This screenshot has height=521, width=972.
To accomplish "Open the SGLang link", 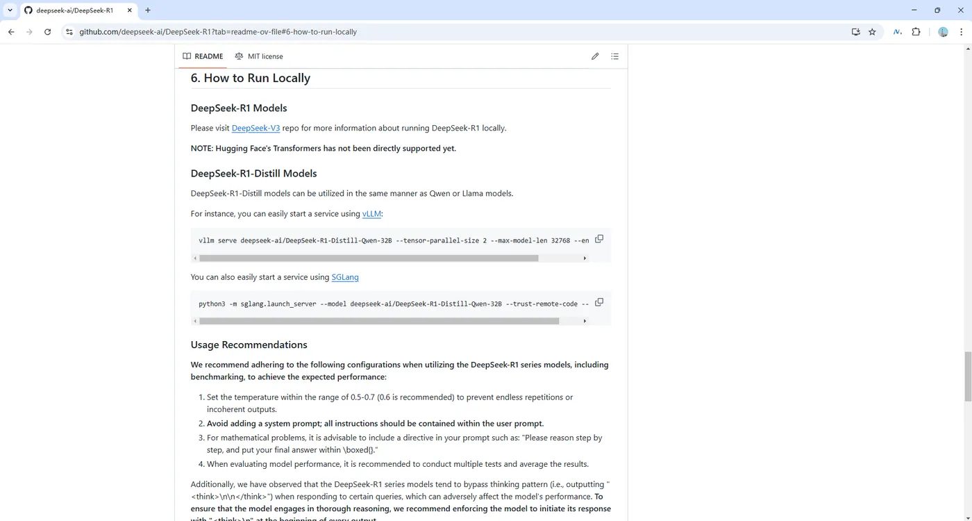I will 345,277.
